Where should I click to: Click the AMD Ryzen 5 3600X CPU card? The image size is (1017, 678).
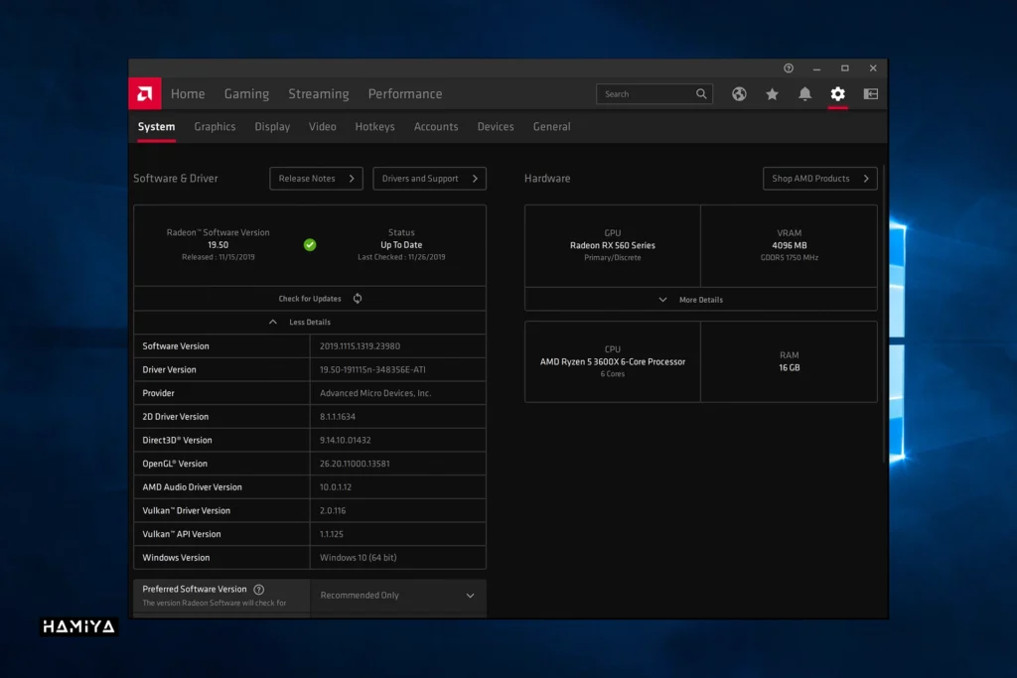pos(612,361)
